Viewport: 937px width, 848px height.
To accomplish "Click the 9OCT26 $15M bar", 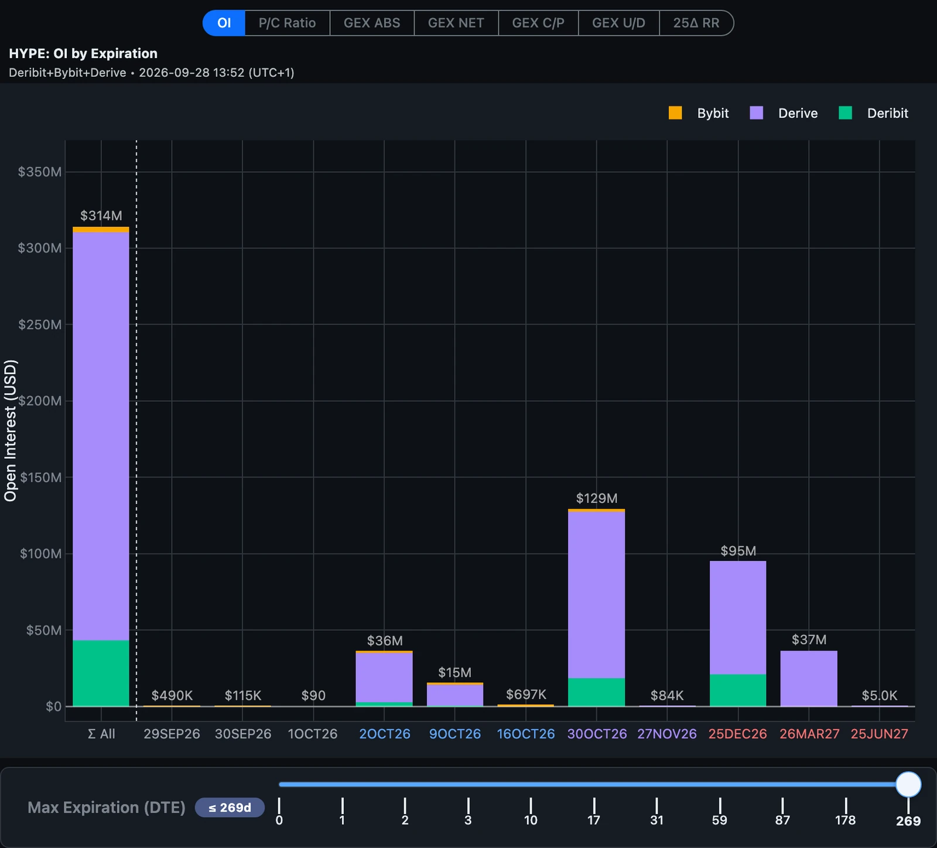I will (455, 694).
